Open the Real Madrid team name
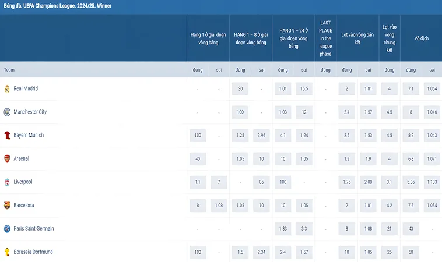This screenshot has width=442, height=262. [26, 88]
